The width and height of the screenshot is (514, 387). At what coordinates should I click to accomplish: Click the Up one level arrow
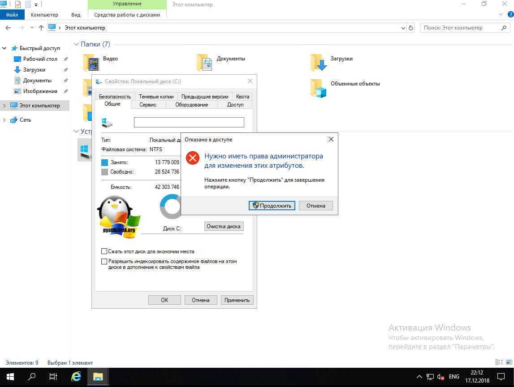pyautogui.click(x=41, y=28)
